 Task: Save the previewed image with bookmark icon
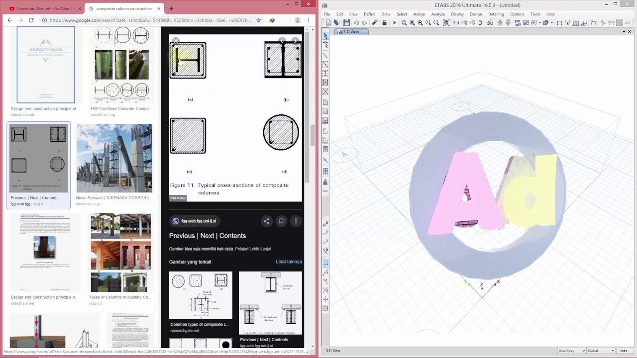281,221
